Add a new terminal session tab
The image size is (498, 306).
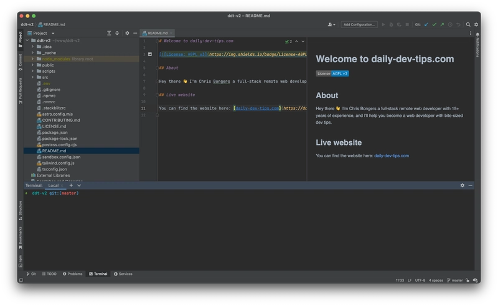pos(71,185)
